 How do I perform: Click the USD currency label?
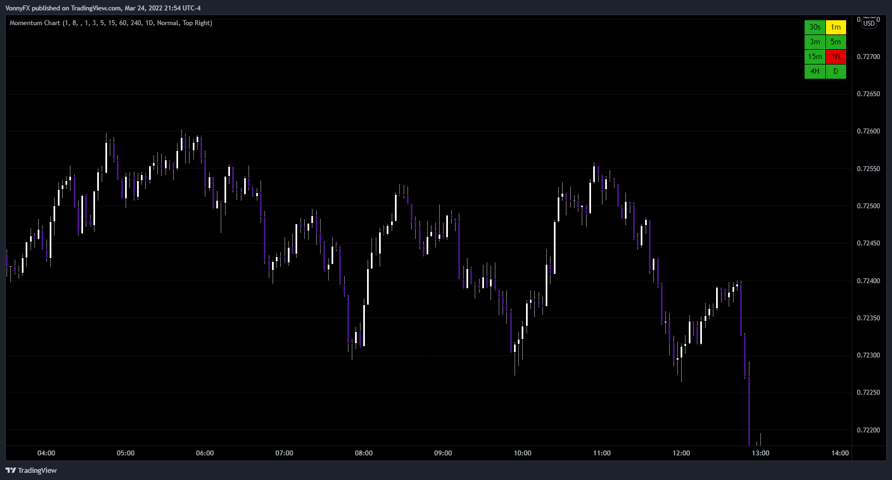[869, 24]
